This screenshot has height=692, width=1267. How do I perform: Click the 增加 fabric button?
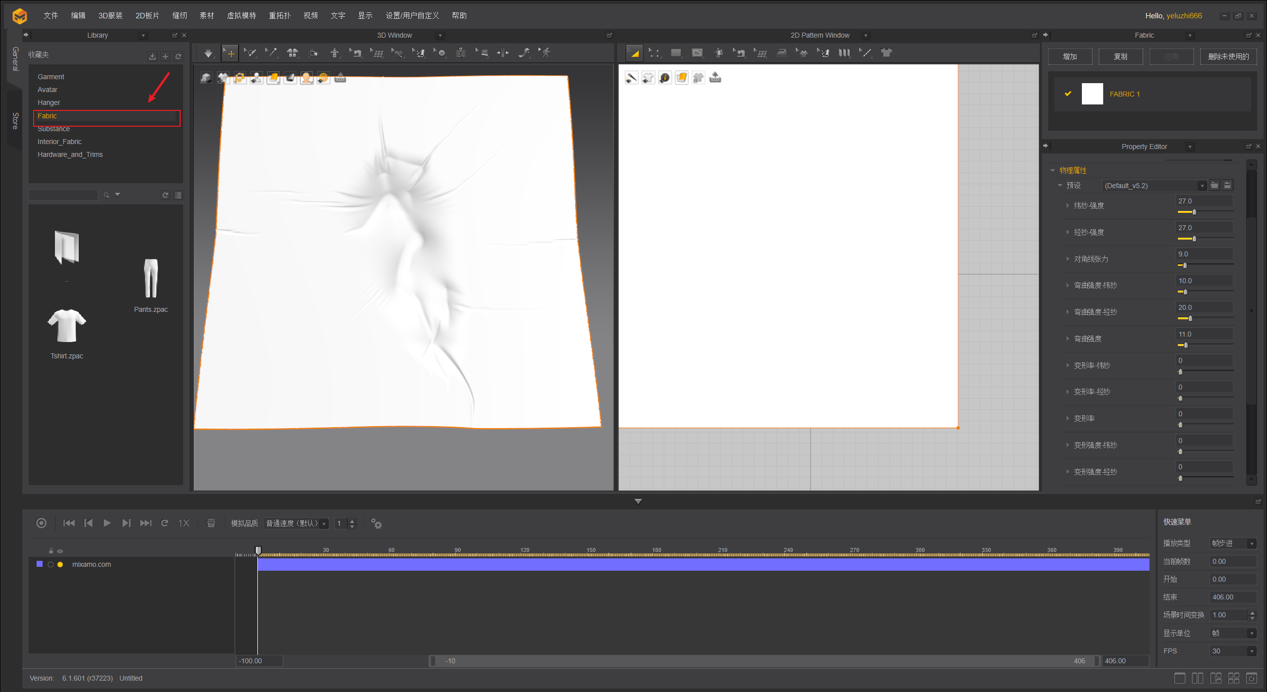1070,56
